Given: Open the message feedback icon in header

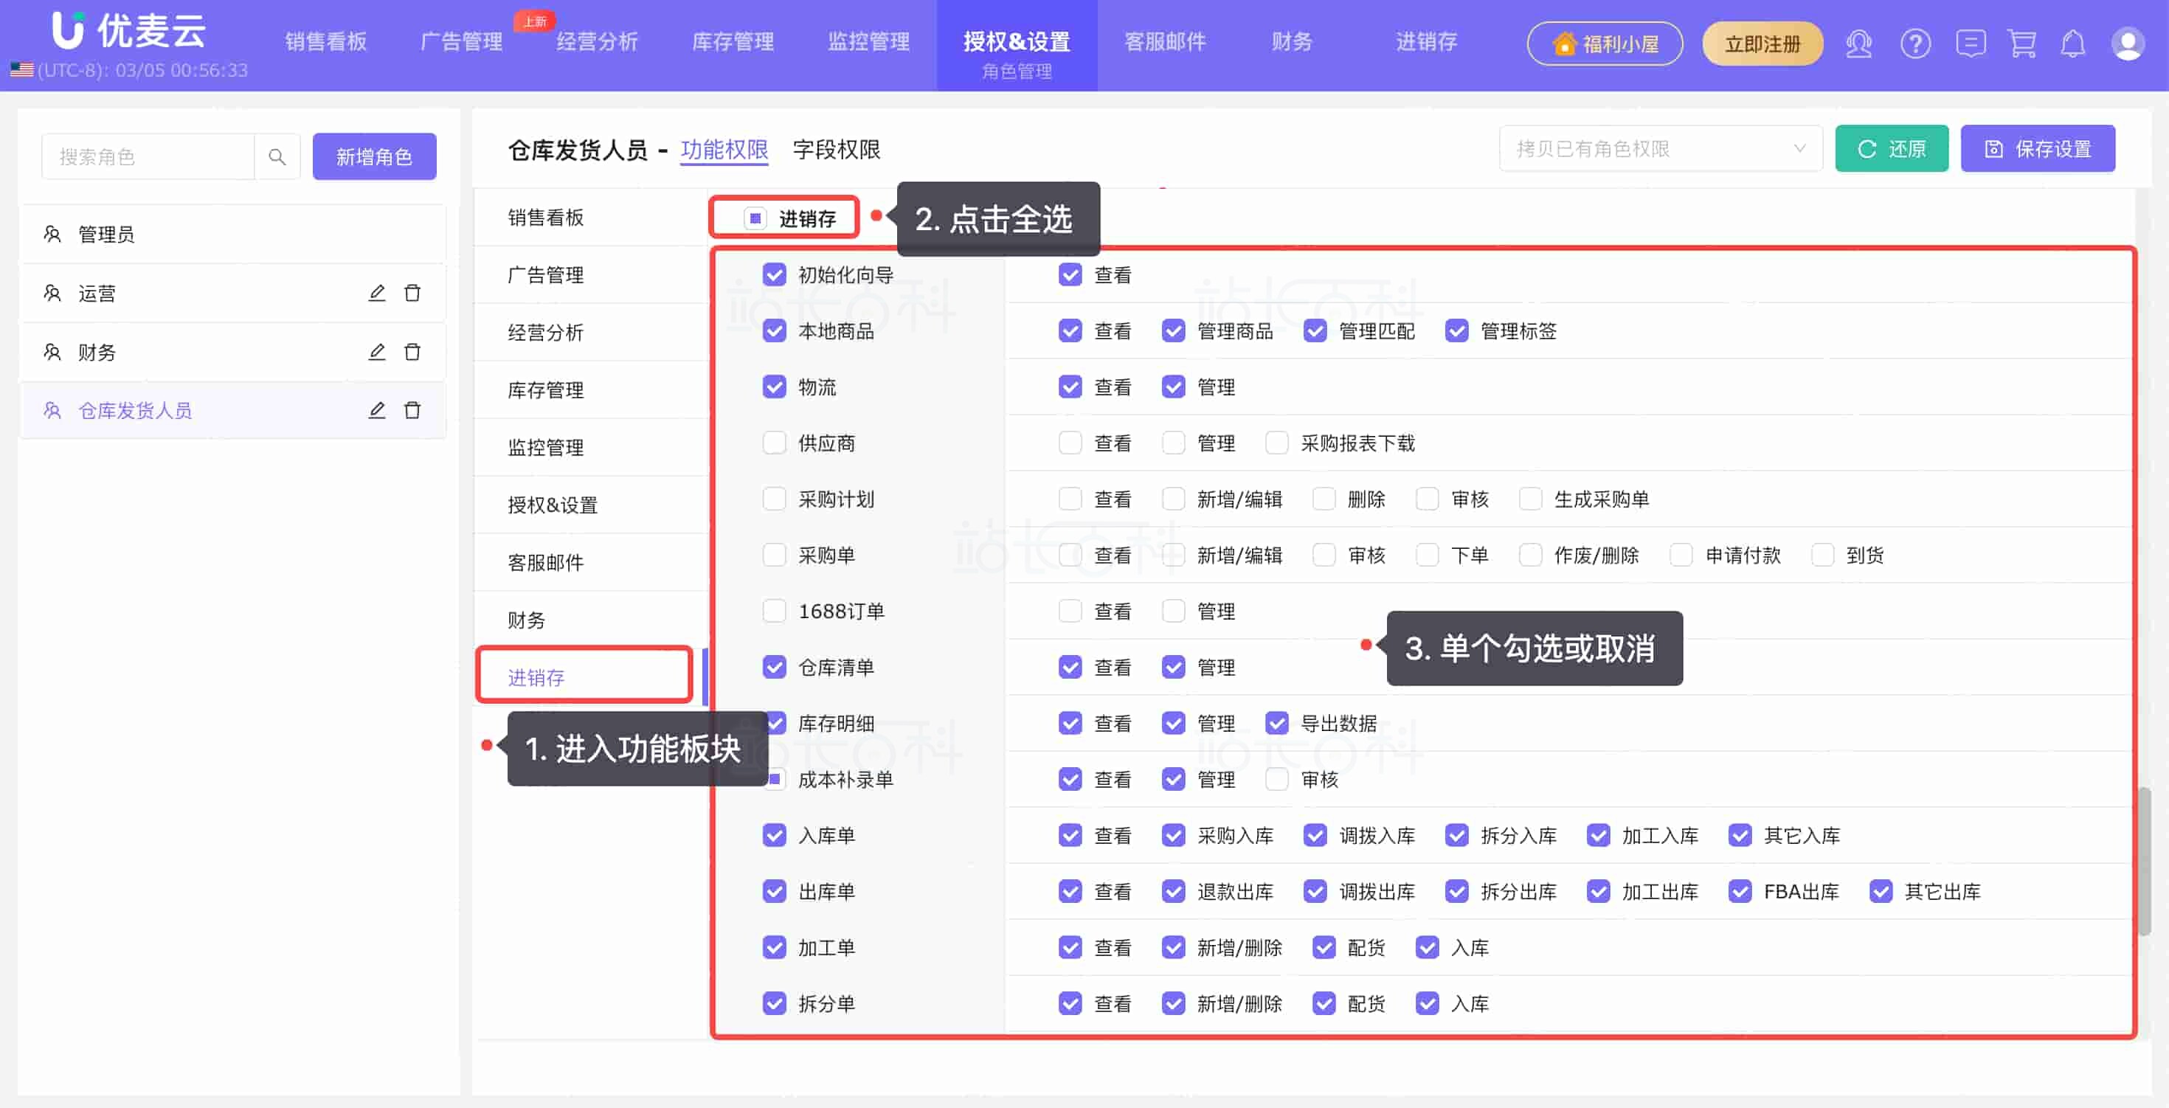Looking at the screenshot, I should (x=1971, y=43).
